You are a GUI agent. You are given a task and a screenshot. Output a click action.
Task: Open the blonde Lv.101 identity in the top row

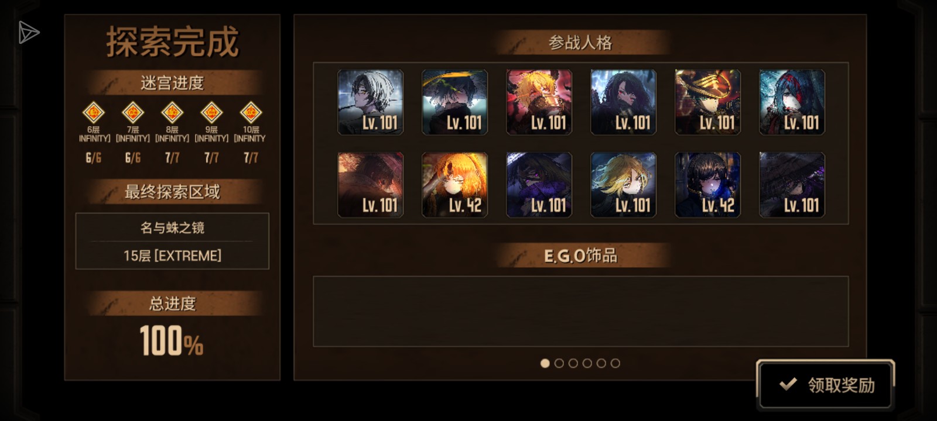pyautogui.click(x=539, y=102)
